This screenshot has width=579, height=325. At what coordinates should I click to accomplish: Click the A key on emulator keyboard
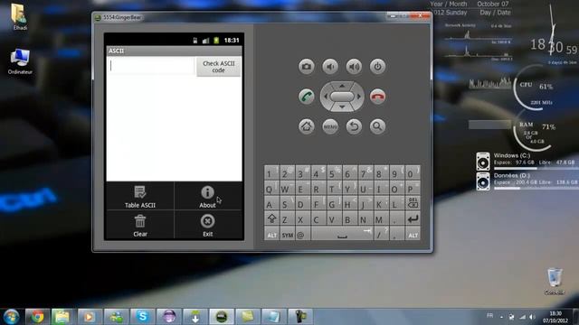(271, 204)
